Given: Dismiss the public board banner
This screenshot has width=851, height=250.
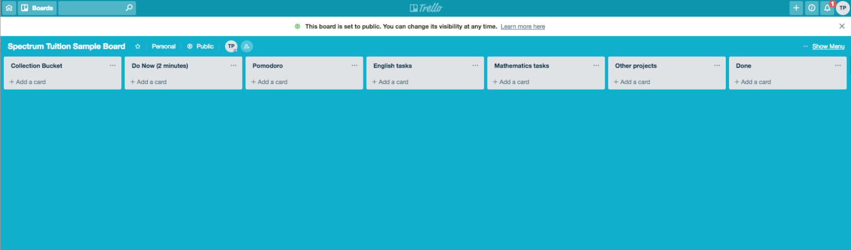Looking at the screenshot, I should (842, 26).
